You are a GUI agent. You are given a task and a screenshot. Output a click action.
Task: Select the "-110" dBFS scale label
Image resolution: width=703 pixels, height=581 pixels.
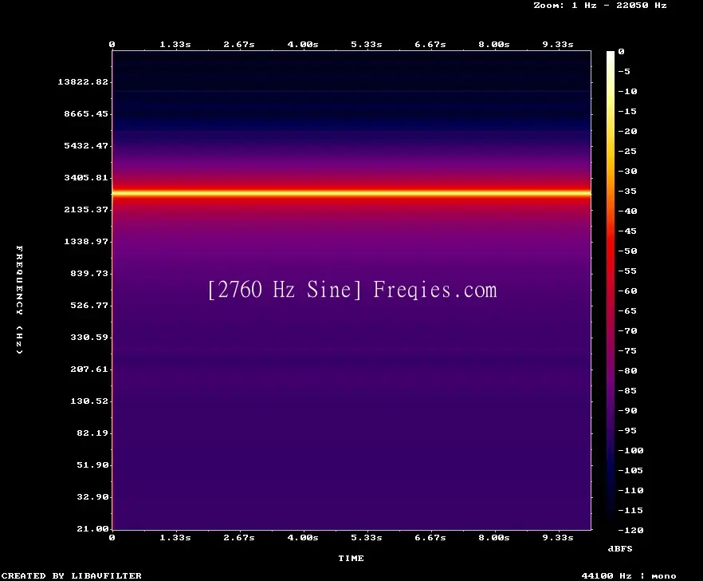[x=630, y=490]
